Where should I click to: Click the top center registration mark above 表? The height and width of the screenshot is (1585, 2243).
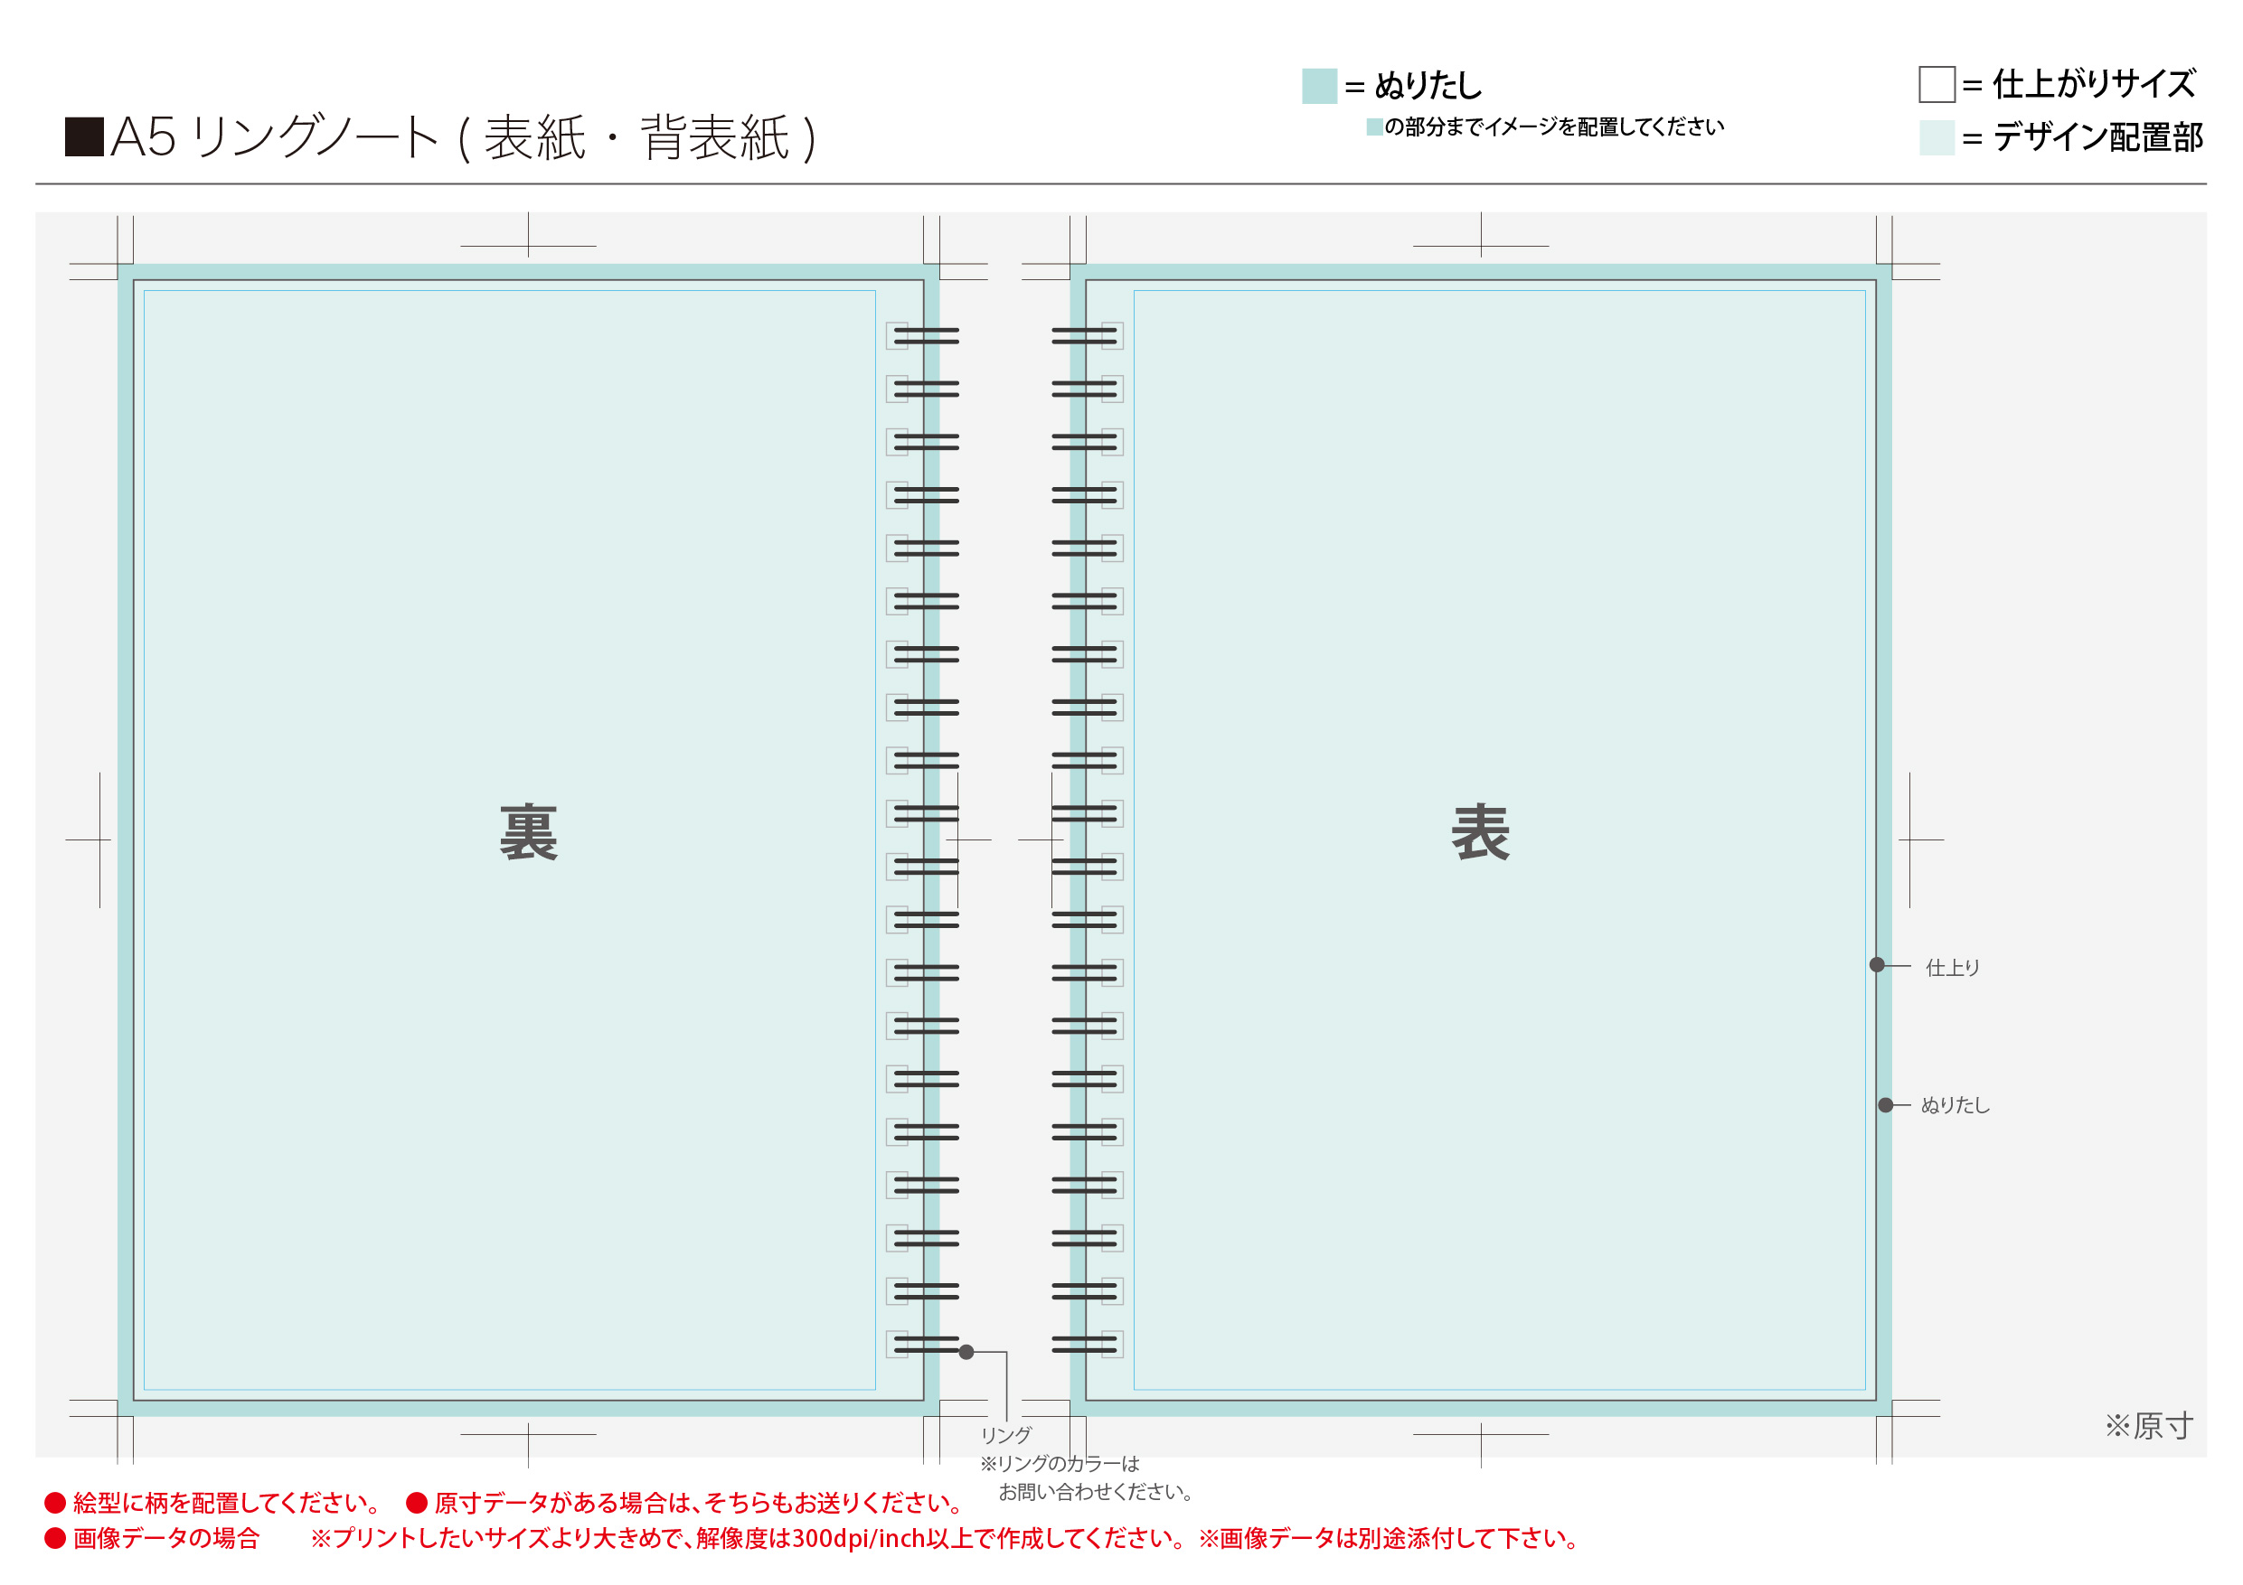1480,237
